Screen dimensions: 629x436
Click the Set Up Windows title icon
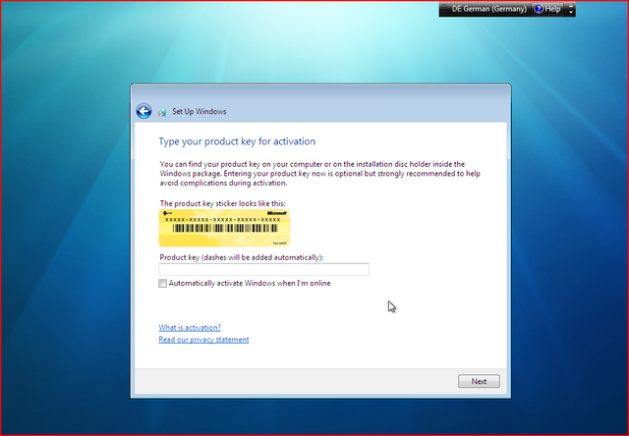(163, 112)
